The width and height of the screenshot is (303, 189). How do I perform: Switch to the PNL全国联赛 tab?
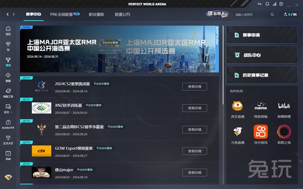click(x=65, y=15)
